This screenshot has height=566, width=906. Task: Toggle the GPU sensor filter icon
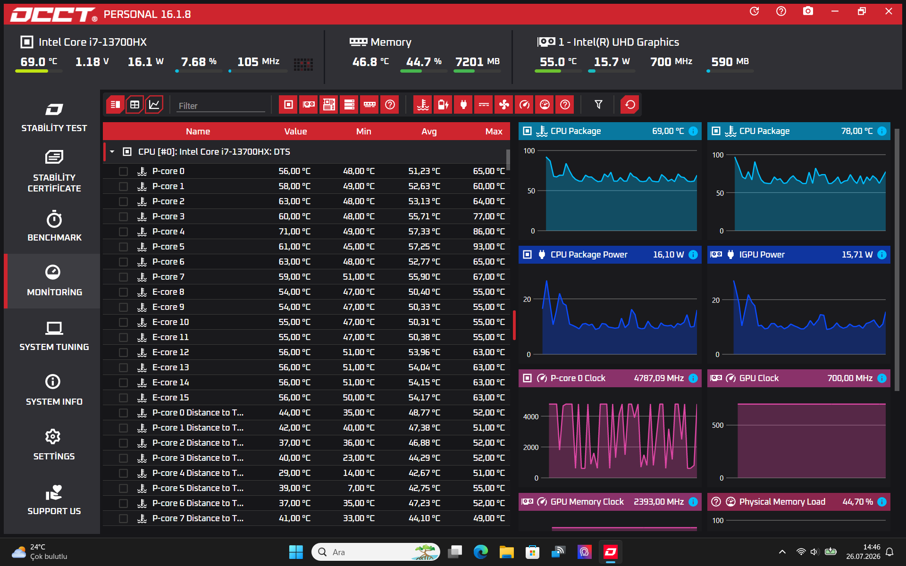(309, 105)
